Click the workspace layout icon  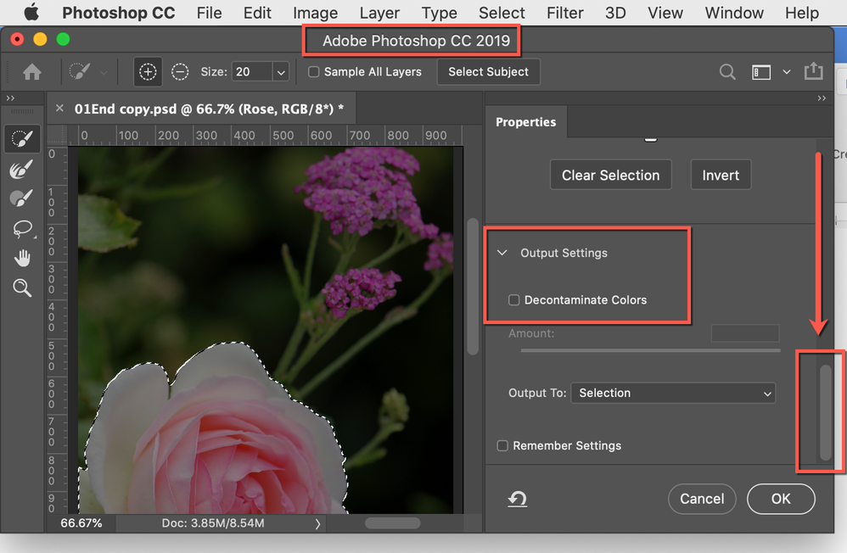pyautogui.click(x=761, y=72)
